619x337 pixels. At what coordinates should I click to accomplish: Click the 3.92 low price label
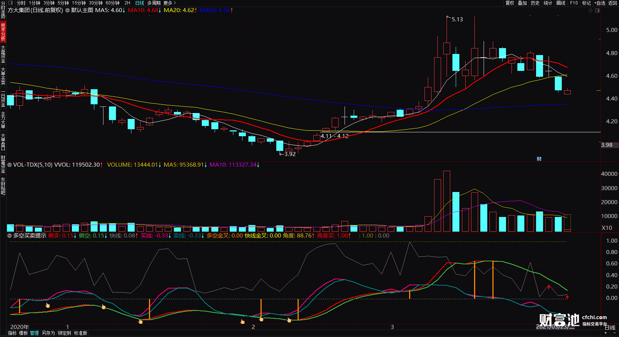290,154
